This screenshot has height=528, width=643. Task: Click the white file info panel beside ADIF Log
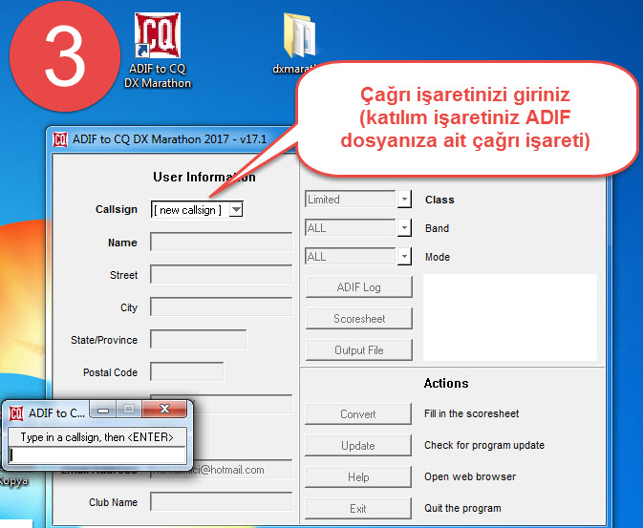(510, 318)
